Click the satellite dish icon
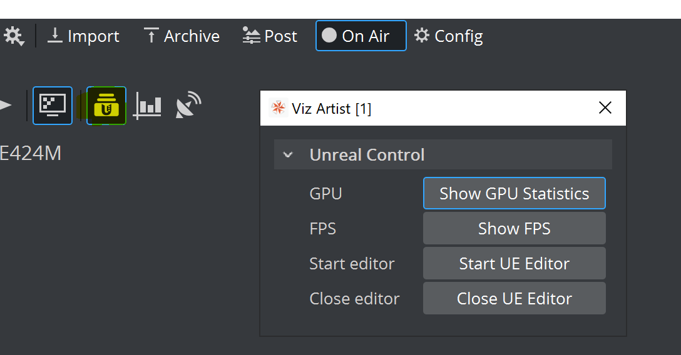The image size is (681, 355). click(188, 105)
